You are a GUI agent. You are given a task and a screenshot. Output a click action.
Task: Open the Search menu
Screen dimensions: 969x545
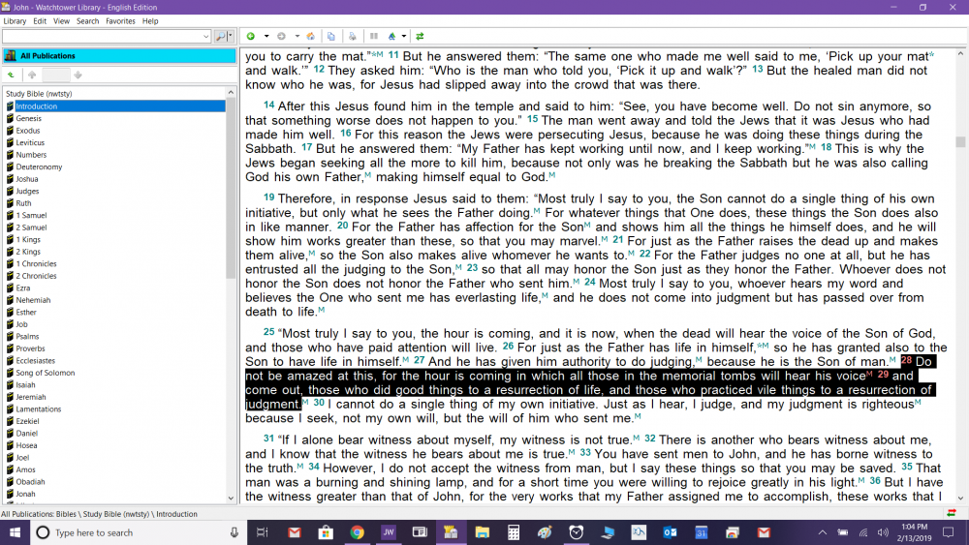[x=87, y=21]
